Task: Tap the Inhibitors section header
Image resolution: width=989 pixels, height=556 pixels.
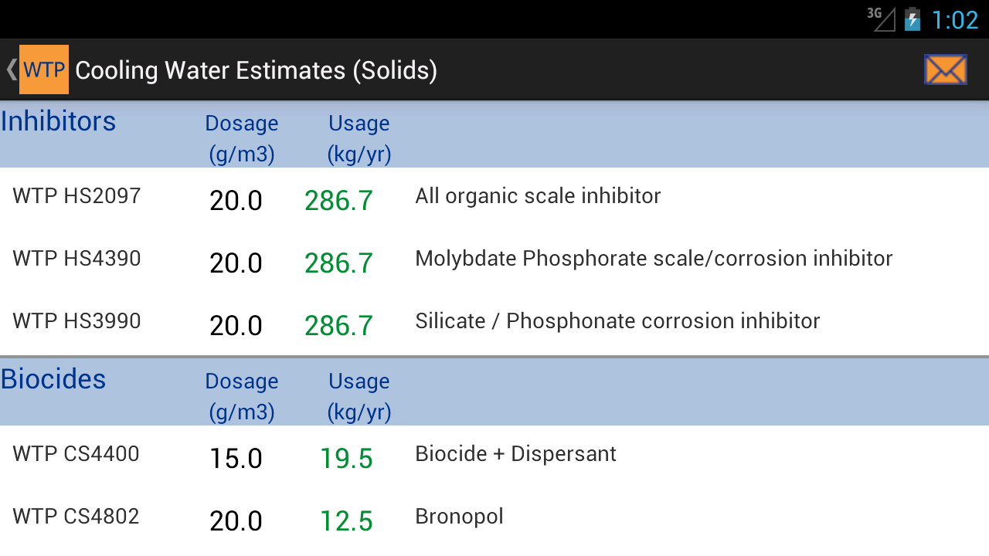Action: click(59, 122)
